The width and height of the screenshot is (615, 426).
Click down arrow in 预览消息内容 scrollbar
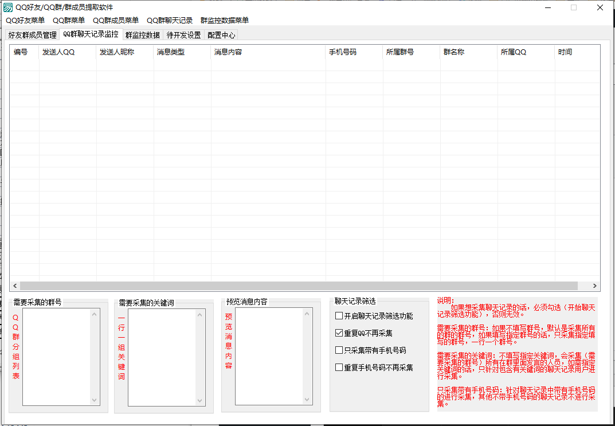[x=307, y=399]
